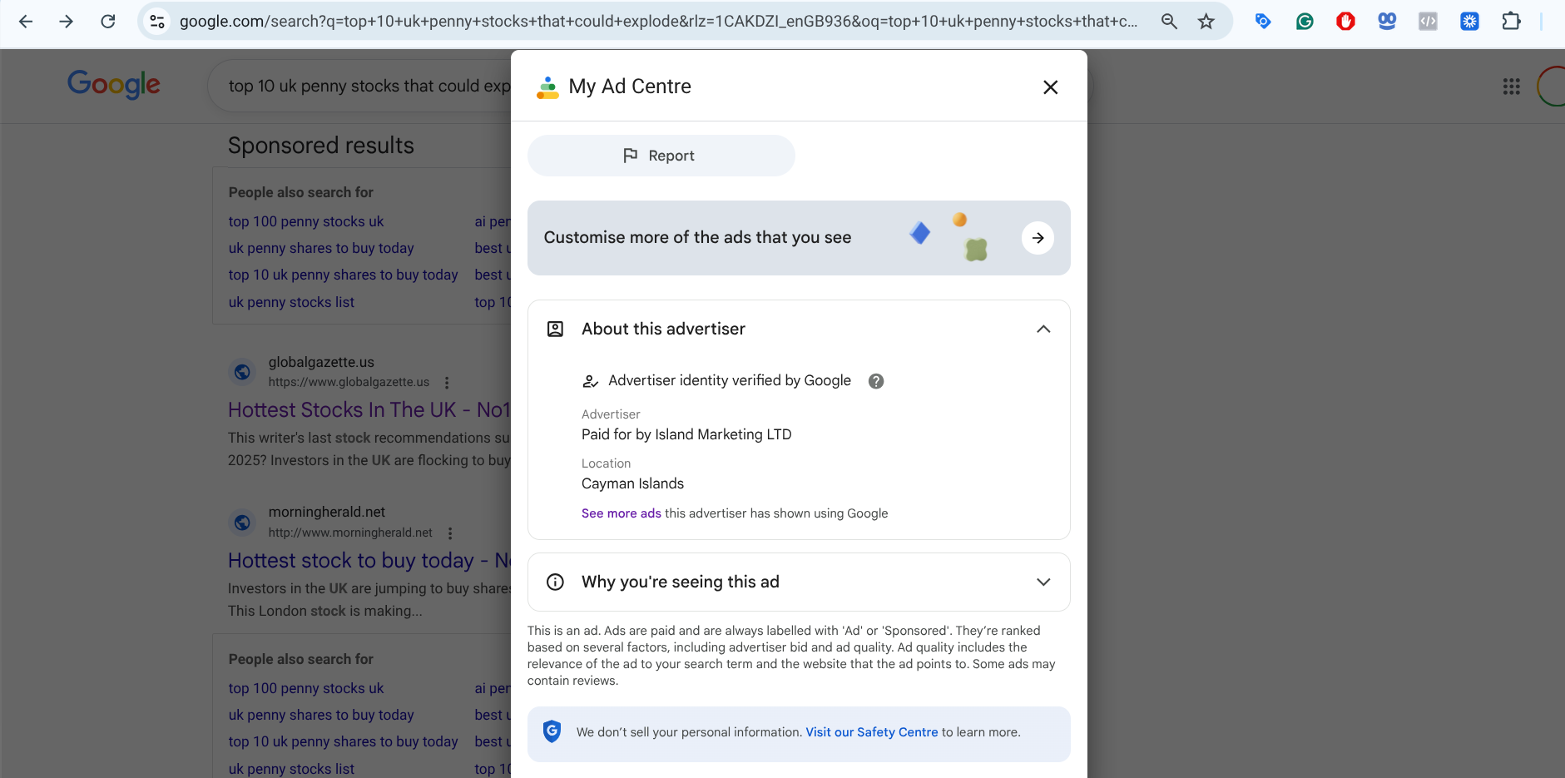
Task: Close the My Ad Centre dialog
Action: [x=1050, y=87]
